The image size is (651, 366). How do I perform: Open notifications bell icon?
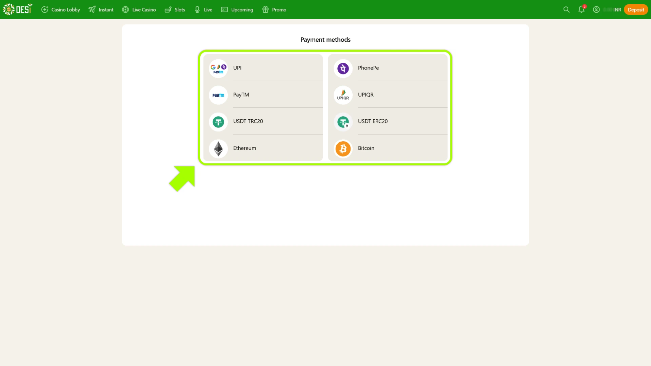(x=581, y=9)
